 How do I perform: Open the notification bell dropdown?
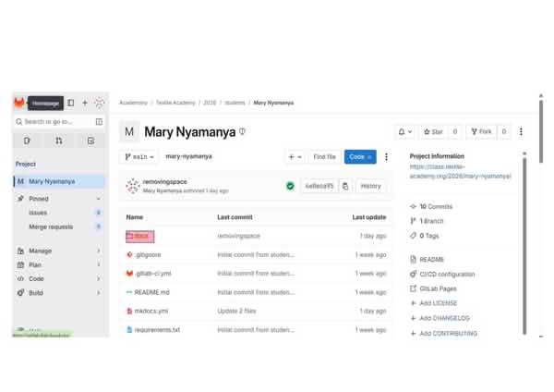coord(404,132)
